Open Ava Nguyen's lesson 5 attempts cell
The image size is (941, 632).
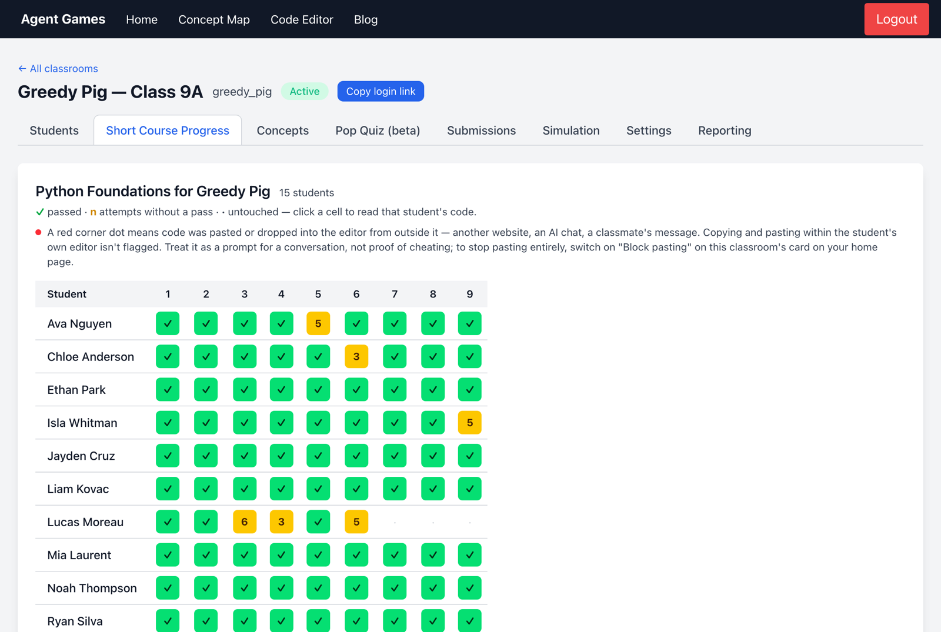coord(318,323)
